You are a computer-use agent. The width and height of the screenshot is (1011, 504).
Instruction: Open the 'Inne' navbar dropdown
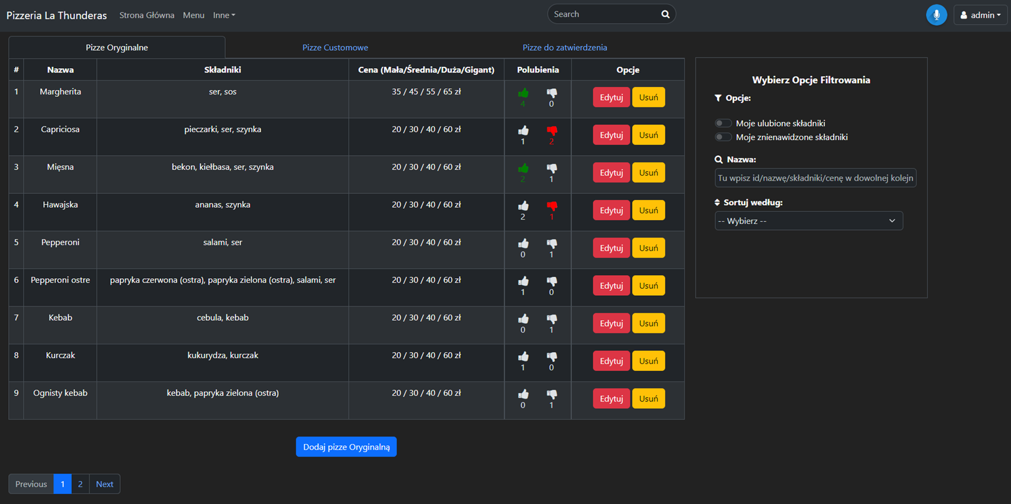tap(224, 15)
